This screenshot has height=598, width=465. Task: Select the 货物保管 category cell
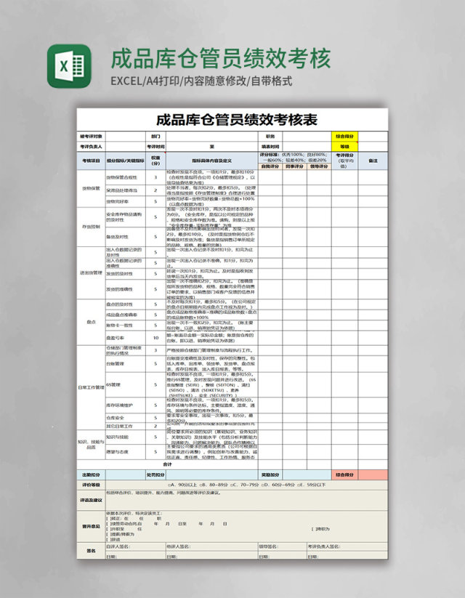pyautogui.click(x=91, y=188)
